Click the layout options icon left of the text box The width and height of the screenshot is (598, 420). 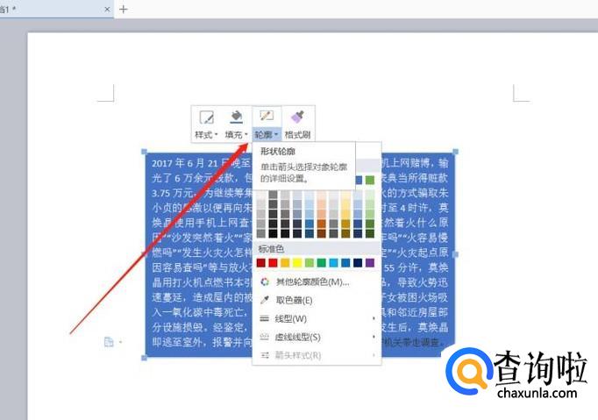pos(108,341)
